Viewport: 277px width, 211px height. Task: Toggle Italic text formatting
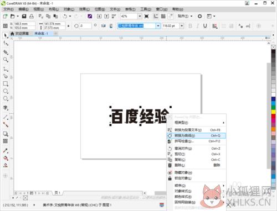pyautogui.click(x=198, y=26)
